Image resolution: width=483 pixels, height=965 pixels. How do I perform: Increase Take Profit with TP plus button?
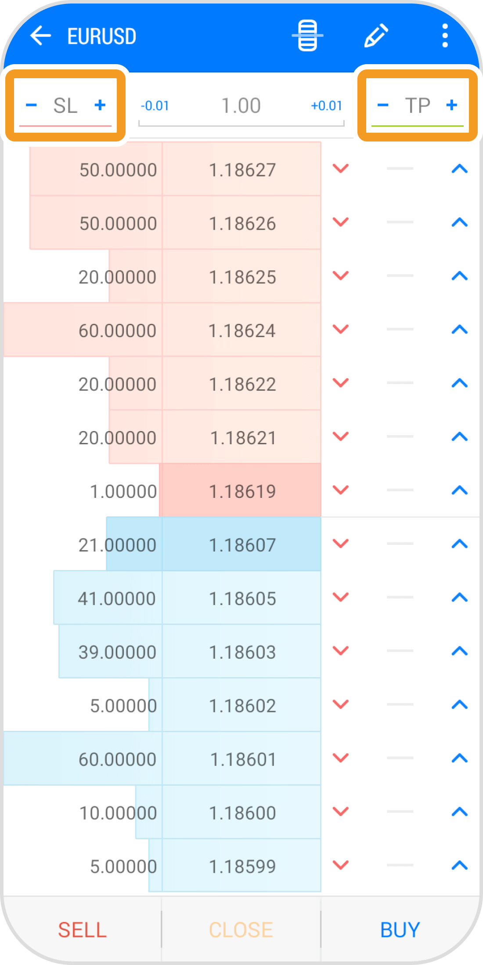click(x=452, y=105)
